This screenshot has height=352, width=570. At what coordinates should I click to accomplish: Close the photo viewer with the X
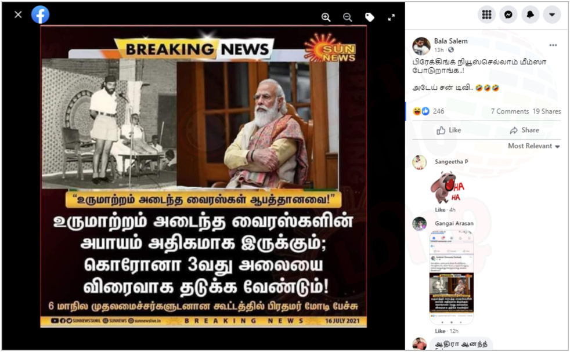[x=18, y=14]
